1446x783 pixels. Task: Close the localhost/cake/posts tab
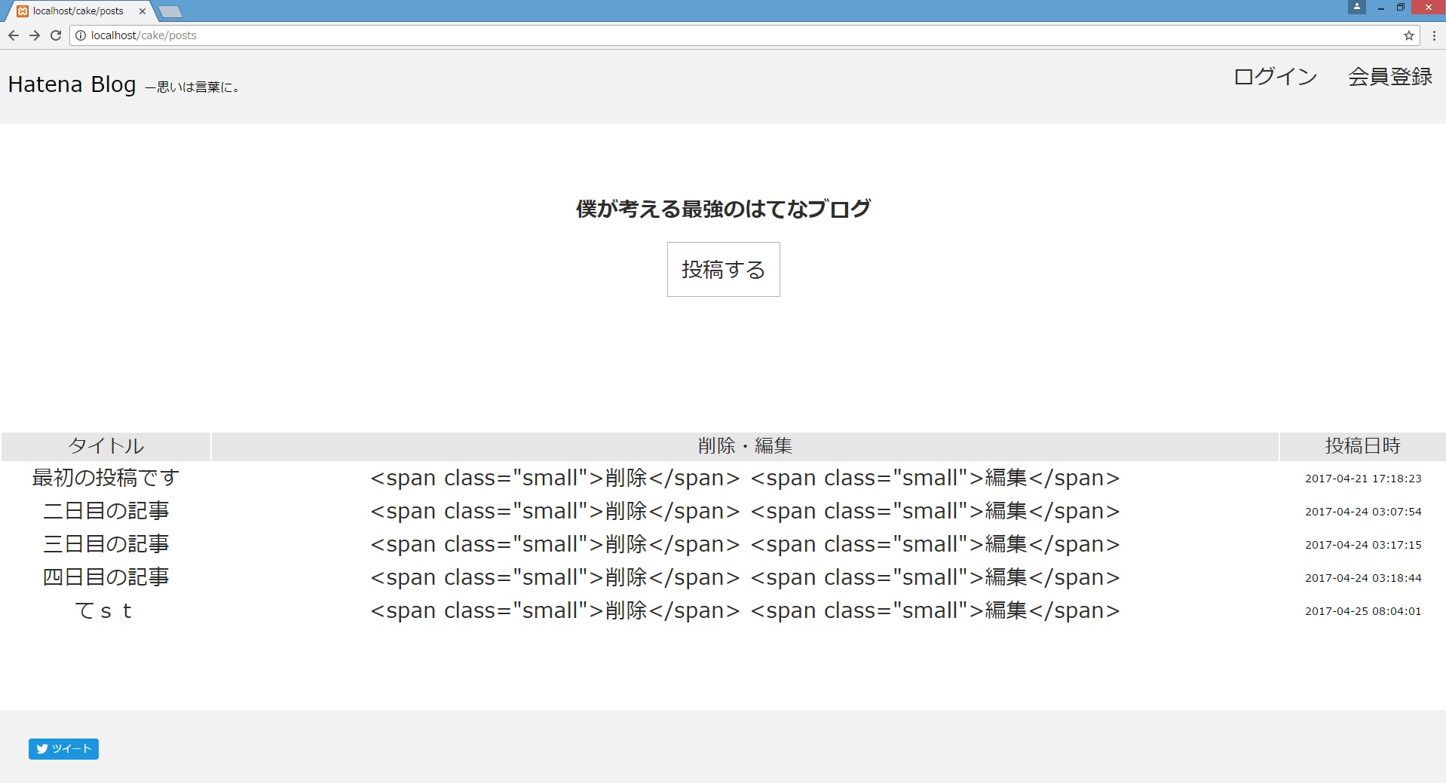point(142,11)
